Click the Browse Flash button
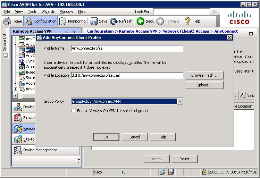 tap(204, 75)
